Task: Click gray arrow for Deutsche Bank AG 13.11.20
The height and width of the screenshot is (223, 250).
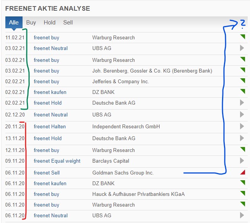Action: pos(242,138)
